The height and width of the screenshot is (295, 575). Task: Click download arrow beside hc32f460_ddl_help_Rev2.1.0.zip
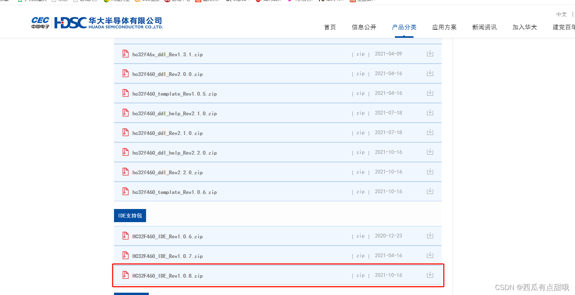coord(430,113)
